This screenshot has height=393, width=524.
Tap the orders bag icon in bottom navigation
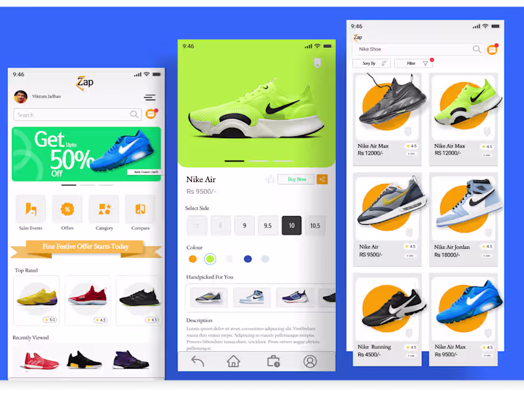click(x=273, y=362)
